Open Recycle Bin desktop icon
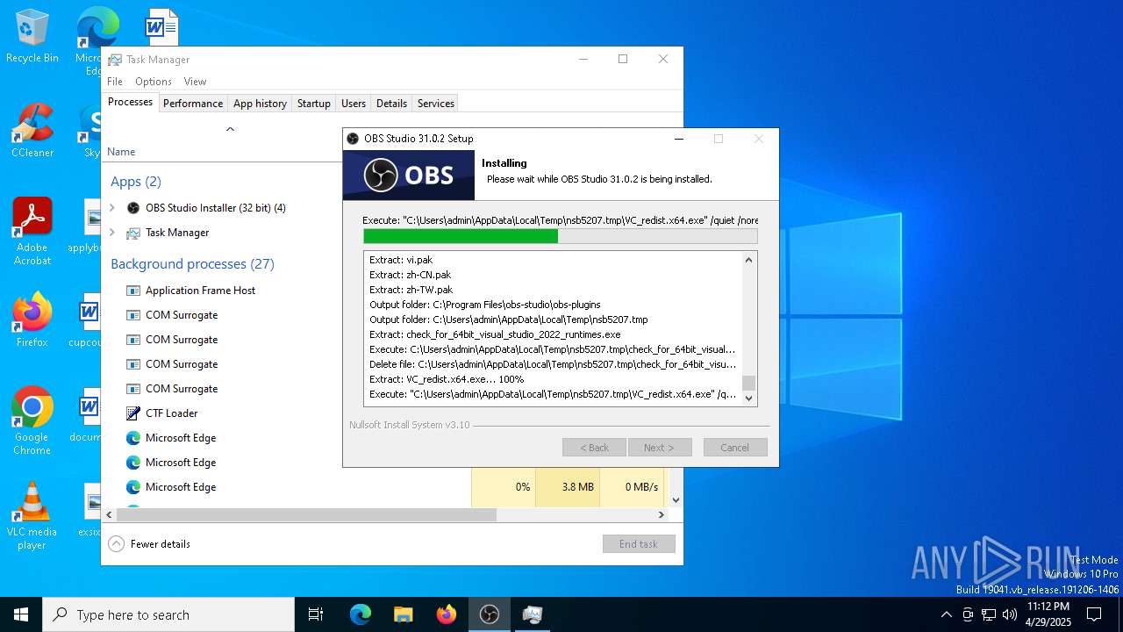 (32, 37)
